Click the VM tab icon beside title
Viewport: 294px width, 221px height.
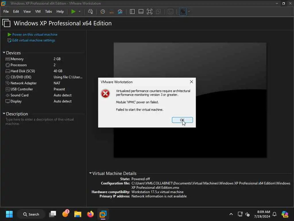[6, 23]
